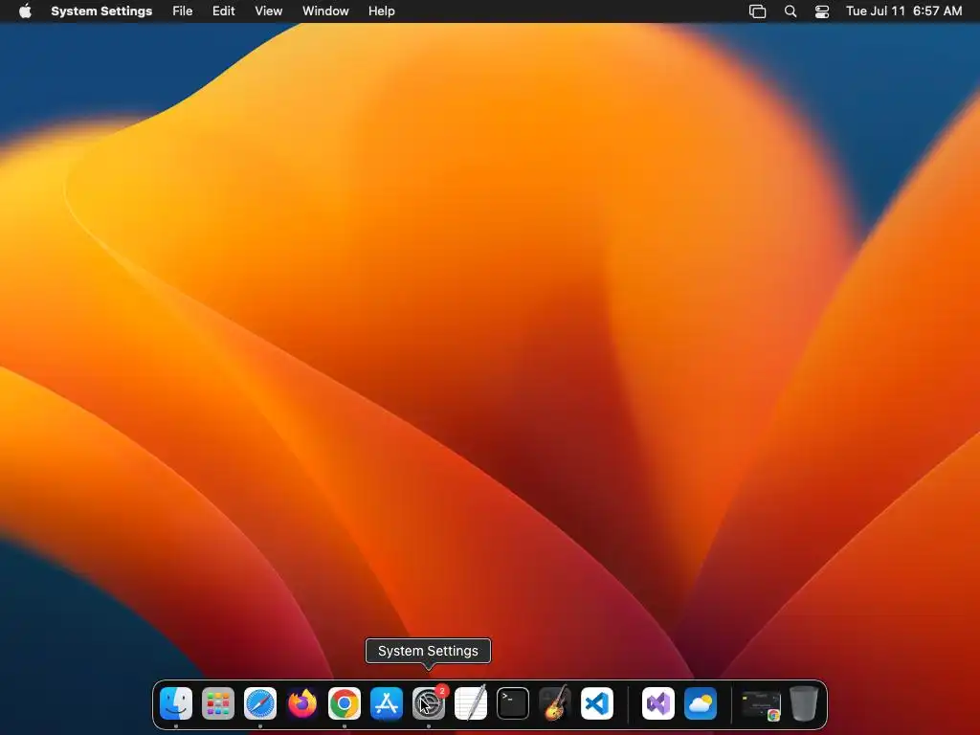Image resolution: width=980 pixels, height=735 pixels.
Task: Launch Safari from the Dock
Action: click(260, 703)
